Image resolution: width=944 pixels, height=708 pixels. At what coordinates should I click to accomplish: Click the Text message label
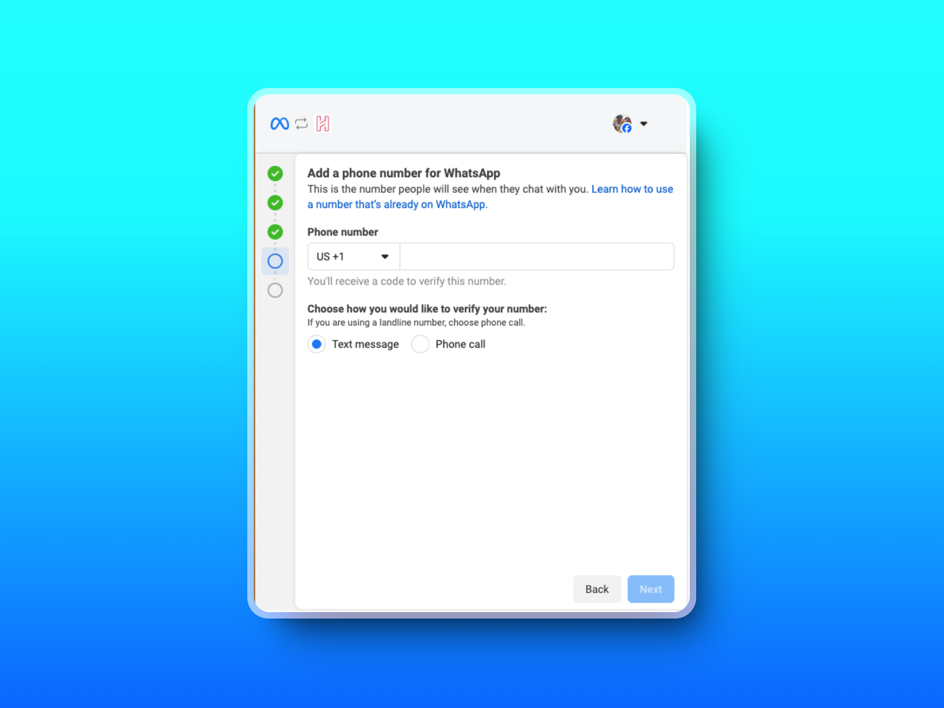coord(365,344)
